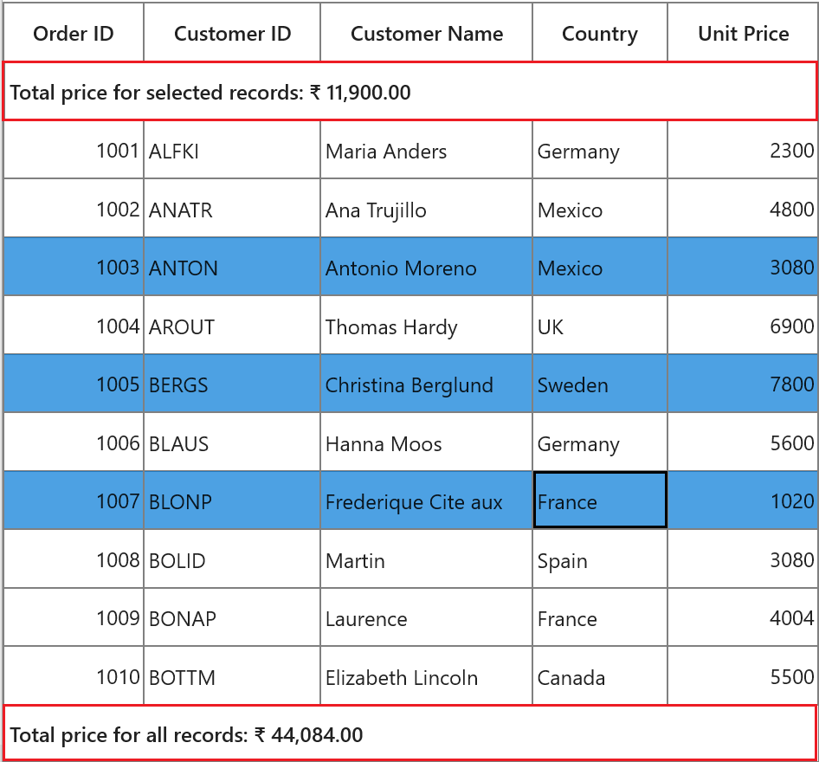Click the total price for selected records summary
This screenshot has height=762, width=819.
tap(410, 92)
